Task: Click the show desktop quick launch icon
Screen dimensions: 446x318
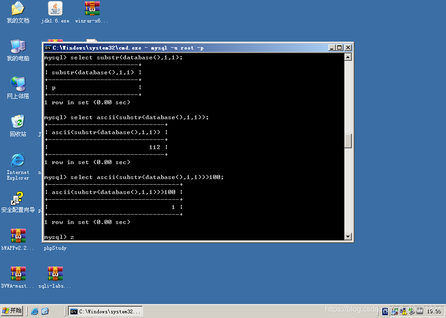Action: coord(45,311)
